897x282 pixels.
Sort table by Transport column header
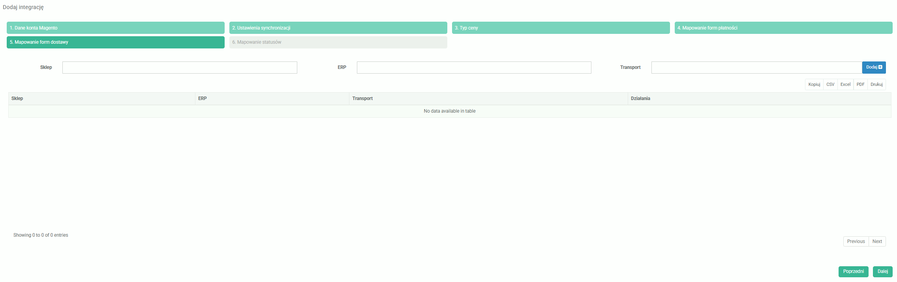click(488, 98)
